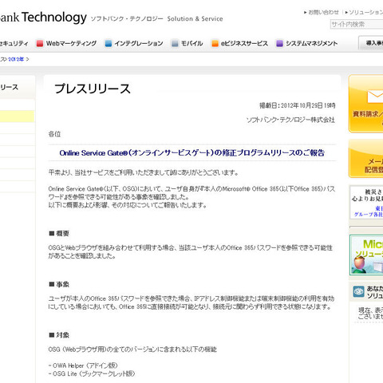Click the orange eビジネスサービス icon
The image size is (383, 383).
215,43
